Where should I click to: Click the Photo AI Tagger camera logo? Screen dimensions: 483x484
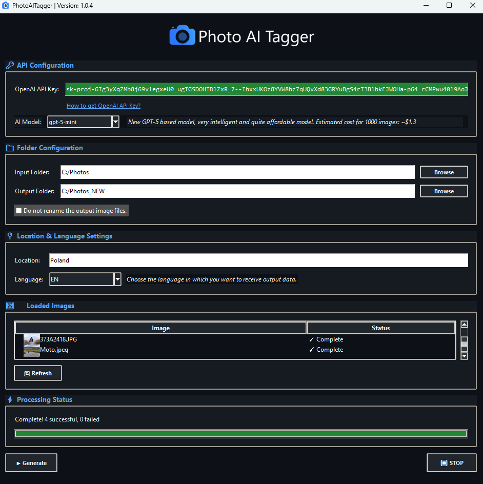pyautogui.click(x=182, y=36)
